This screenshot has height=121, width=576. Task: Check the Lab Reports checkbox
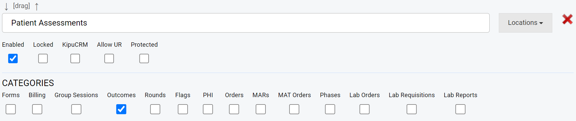pyautogui.click(x=461, y=109)
